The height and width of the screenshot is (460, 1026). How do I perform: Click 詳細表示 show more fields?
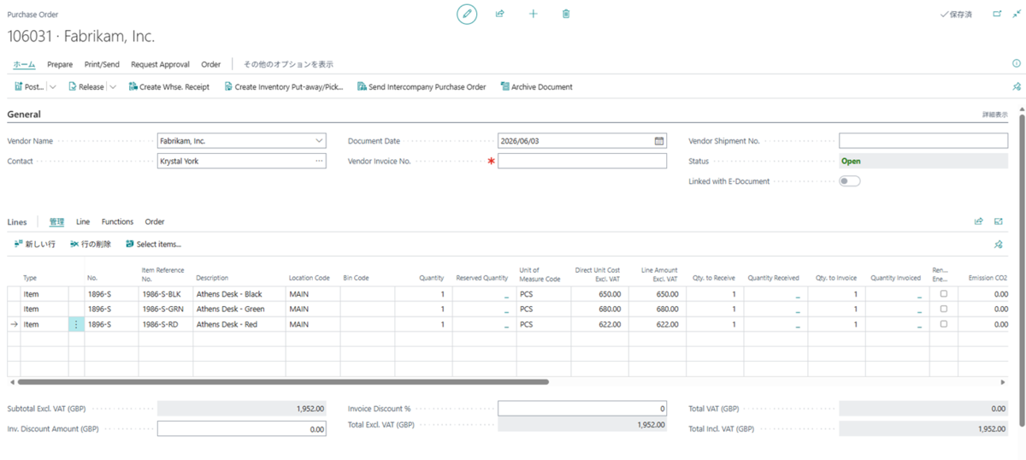994,114
